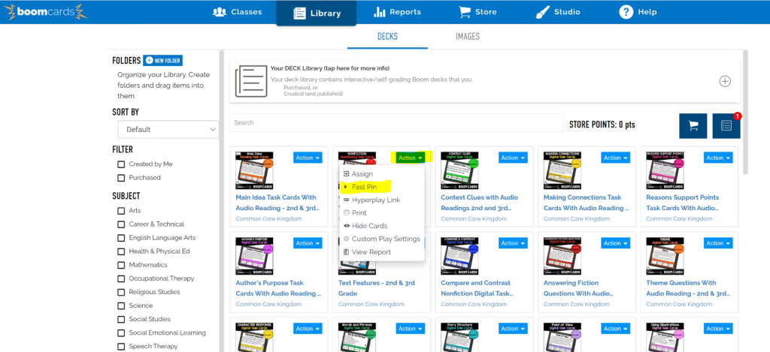Open Action dropdown for Reasons Support Points deck

[718, 158]
